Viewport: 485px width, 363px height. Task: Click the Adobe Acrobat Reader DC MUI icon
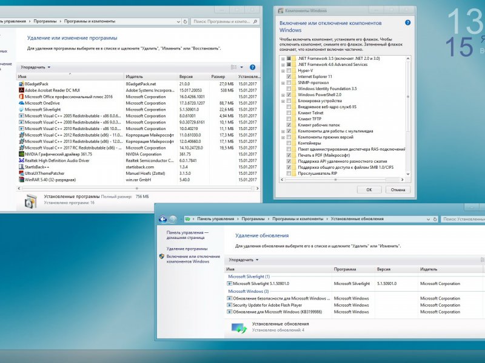(21, 90)
